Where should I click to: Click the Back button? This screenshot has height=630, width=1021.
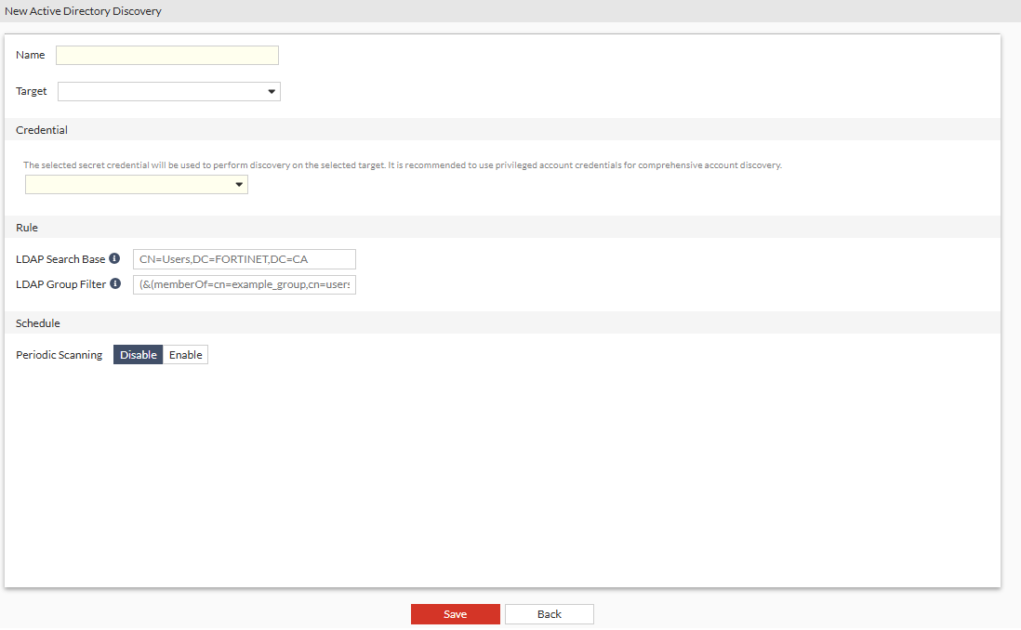[549, 614]
